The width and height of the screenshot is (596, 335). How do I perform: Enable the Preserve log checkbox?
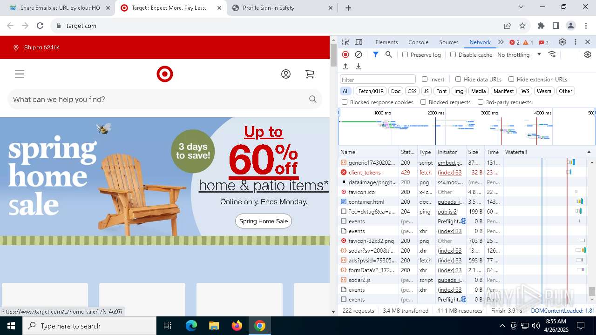tap(405, 54)
